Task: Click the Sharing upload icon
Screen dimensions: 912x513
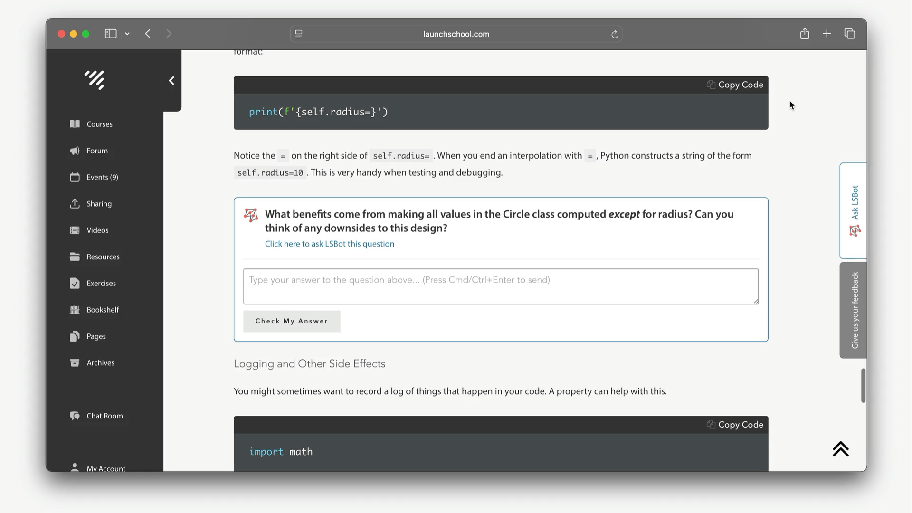Action: (75, 204)
